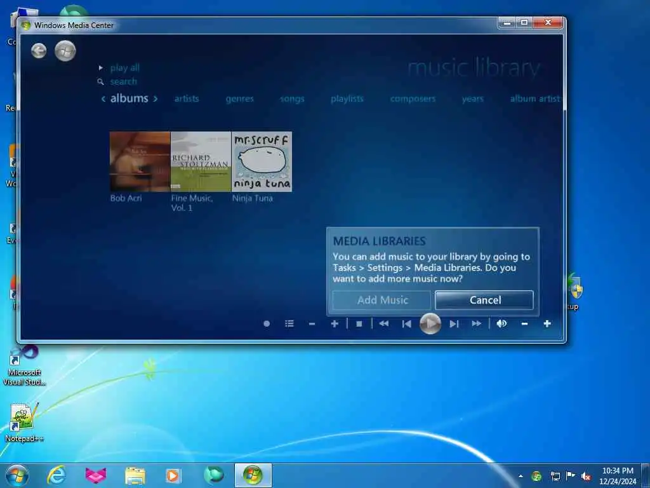This screenshot has width=650, height=488.
Task: Stop playback with the square button
Action: 359,323
